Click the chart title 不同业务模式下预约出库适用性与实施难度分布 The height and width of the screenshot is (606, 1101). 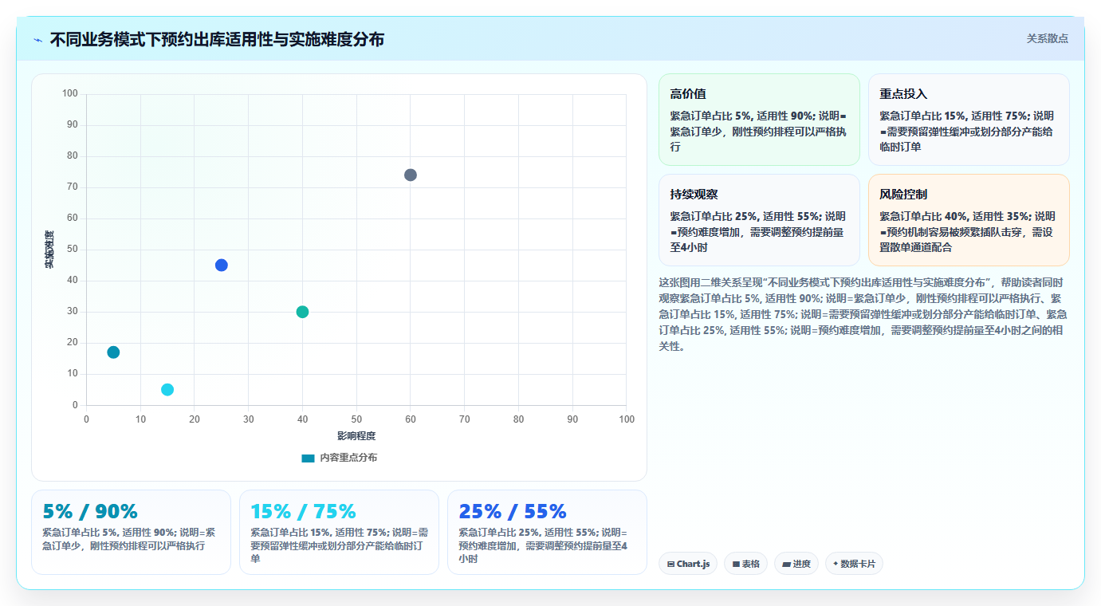pyautogui.click(x=217, y=39)
